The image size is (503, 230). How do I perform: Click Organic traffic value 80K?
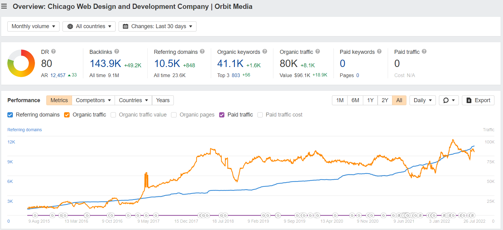click(x=289, y=64)
